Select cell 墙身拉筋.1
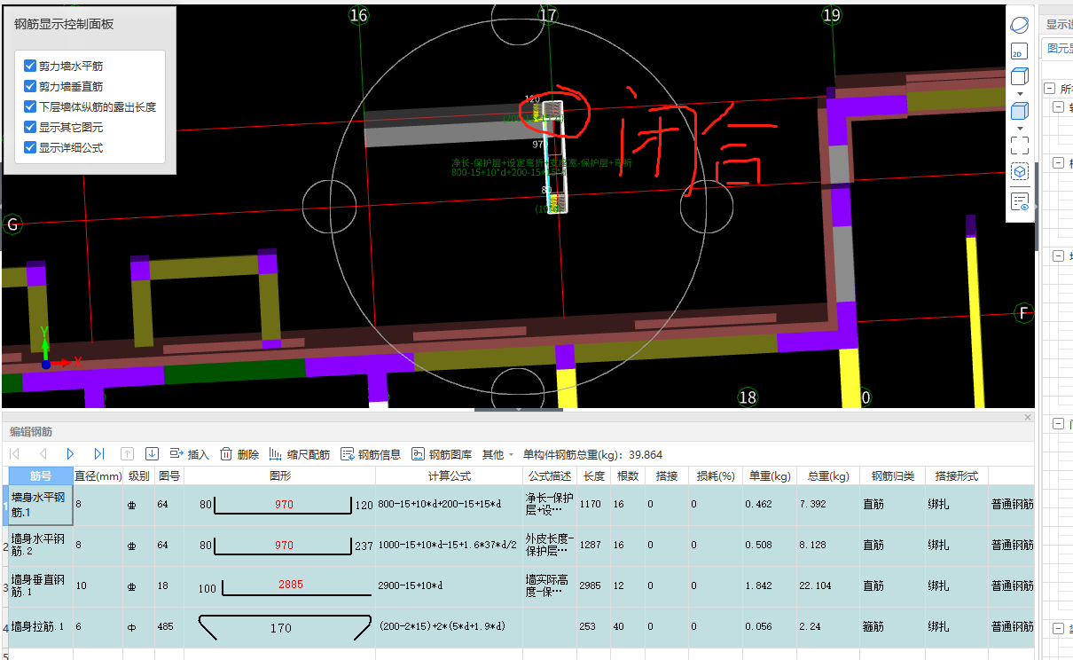Image resolution: width=1073 pixels, height=660 pixels. (x=41, y=627)
